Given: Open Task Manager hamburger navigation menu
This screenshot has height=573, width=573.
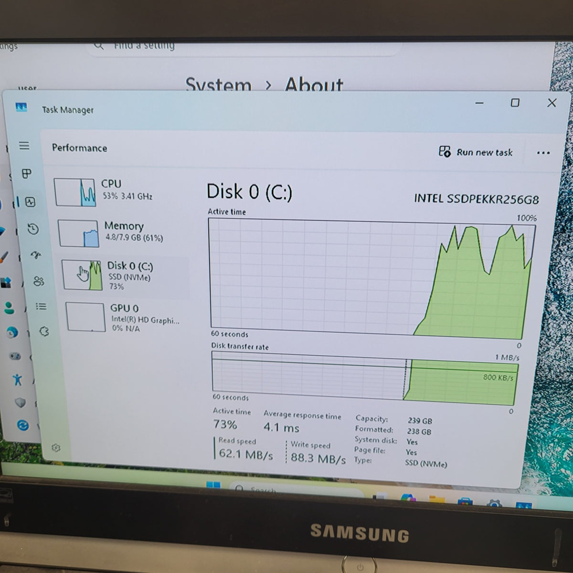Looking at the screenshot, I should point(24,146).
